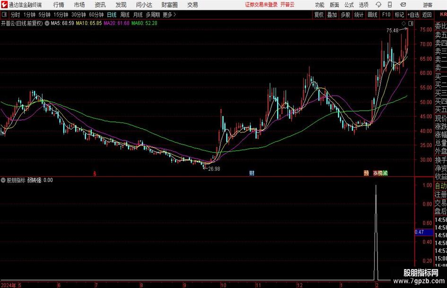Click the blue 0.47 axis value marker
The height and width of the screenshot is (288, 447).
click(x=424, y=232)
